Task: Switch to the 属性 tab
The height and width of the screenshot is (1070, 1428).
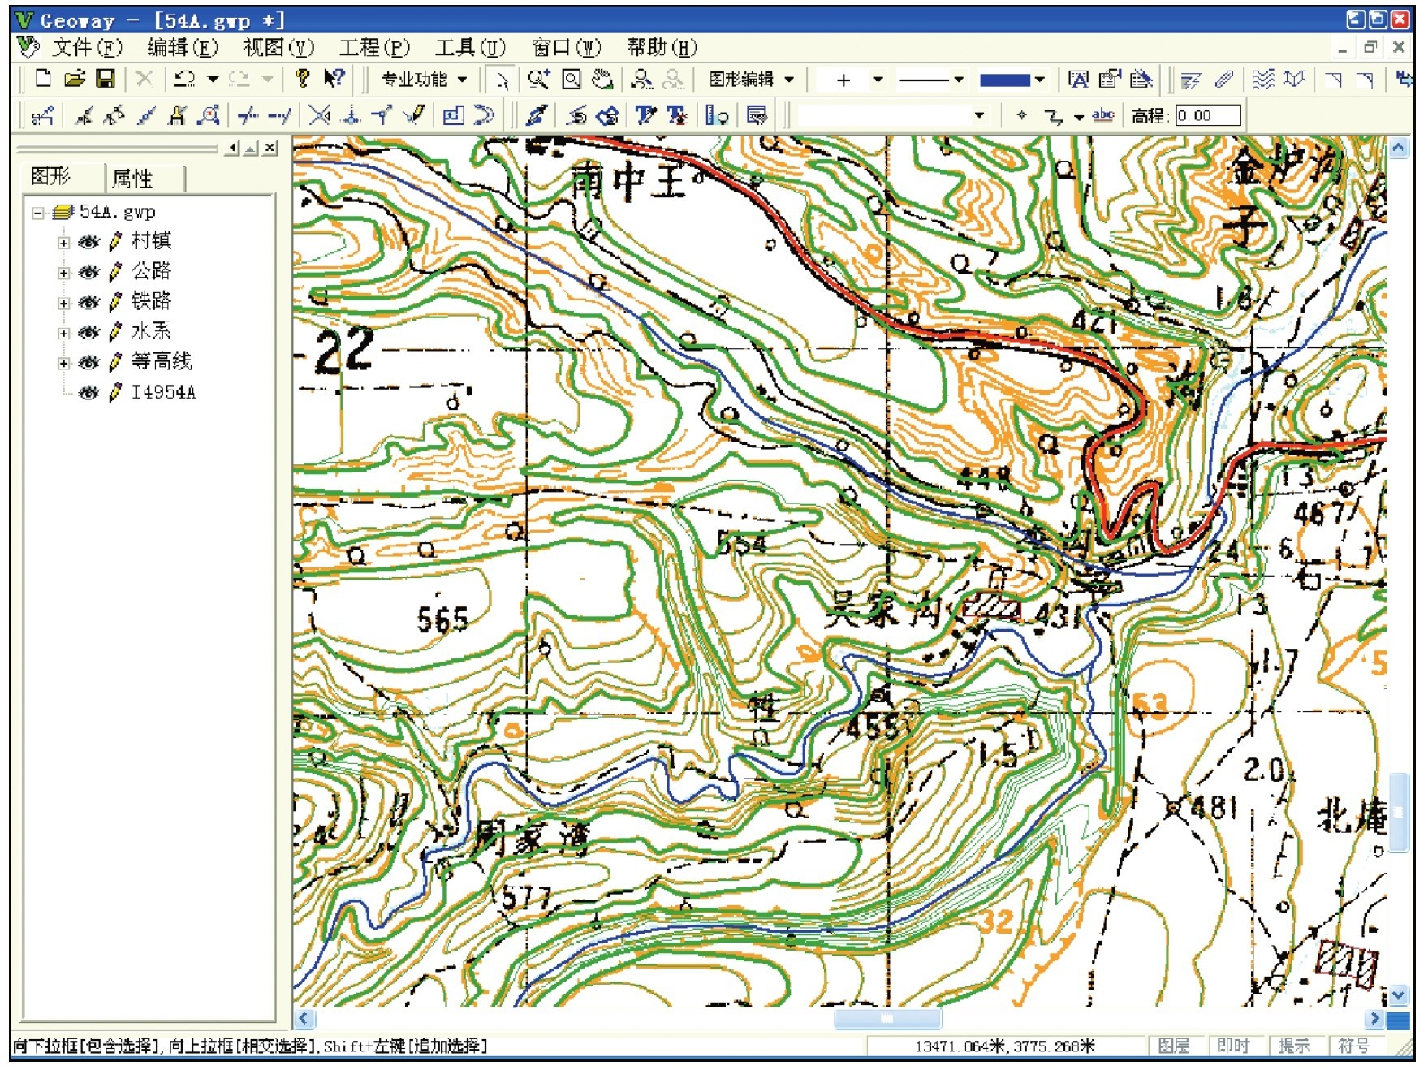Action: tap(133, 178)
